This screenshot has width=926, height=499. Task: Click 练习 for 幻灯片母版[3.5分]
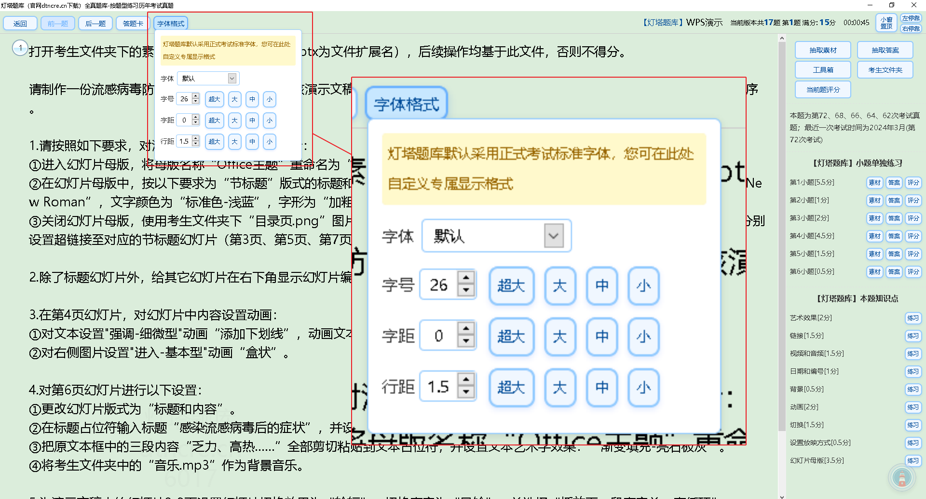point(913,461)
